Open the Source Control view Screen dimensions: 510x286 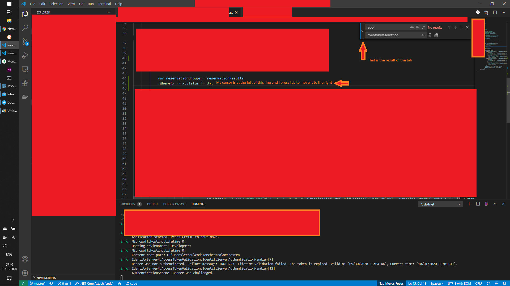tap(25, 42)
